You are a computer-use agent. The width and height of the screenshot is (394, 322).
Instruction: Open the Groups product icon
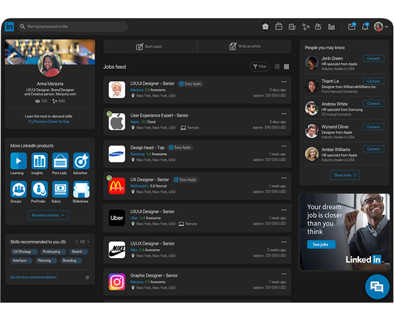point(18,189)
